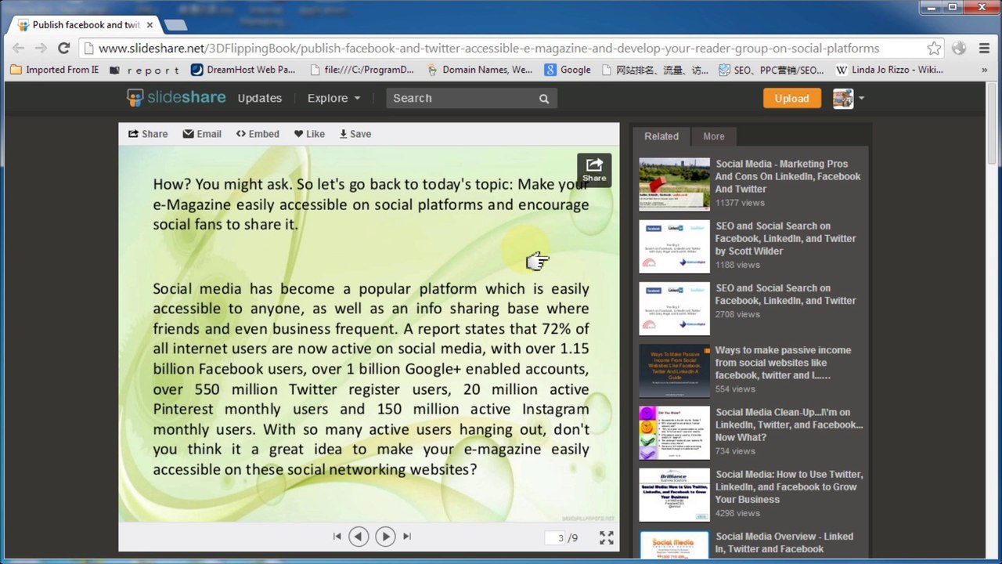Go to the previous slide
This screenshot has width=1002, height=564.
(359, 537)
